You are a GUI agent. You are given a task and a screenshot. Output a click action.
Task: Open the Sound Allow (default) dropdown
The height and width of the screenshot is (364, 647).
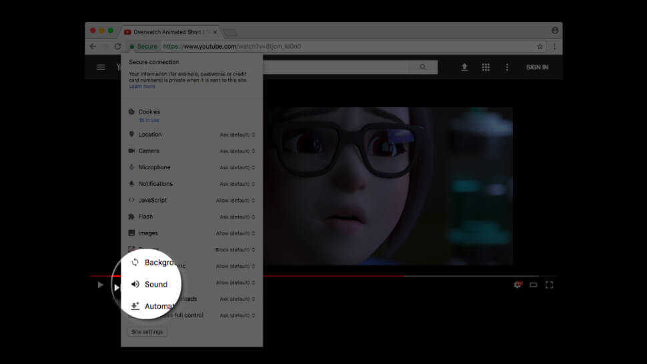click(x=235, y=283)
